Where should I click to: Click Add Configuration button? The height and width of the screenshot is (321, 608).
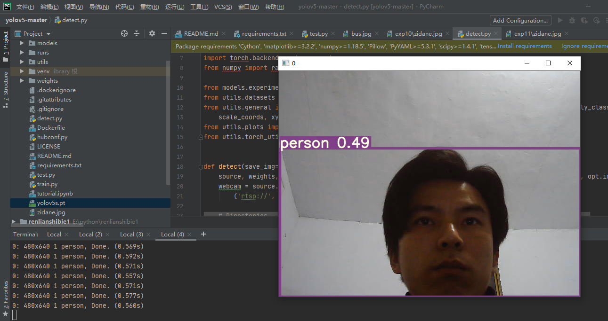520,20
